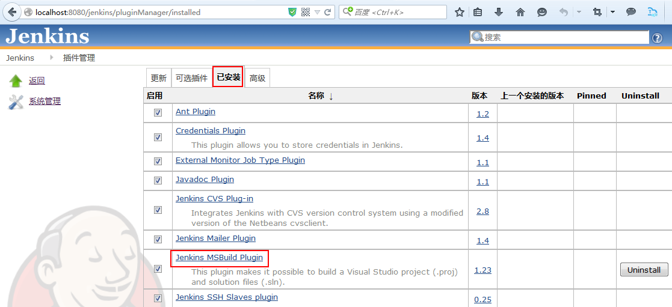This screenshot has width=672, height=307.
Task: Click the 版本 column header
Action: pos(479,96)
